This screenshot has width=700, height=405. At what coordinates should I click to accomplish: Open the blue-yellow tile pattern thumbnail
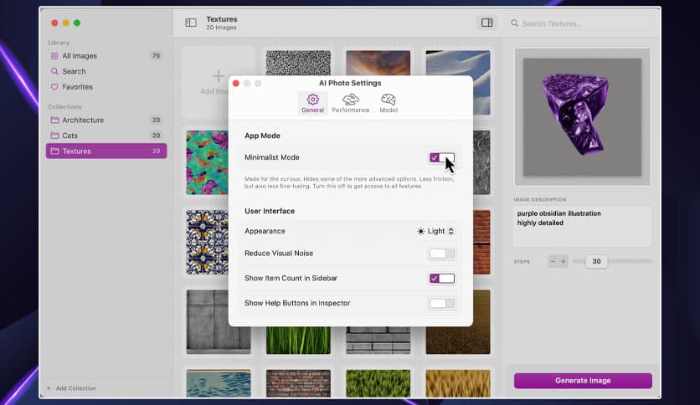pyautogui.click(x=208, y=242)
